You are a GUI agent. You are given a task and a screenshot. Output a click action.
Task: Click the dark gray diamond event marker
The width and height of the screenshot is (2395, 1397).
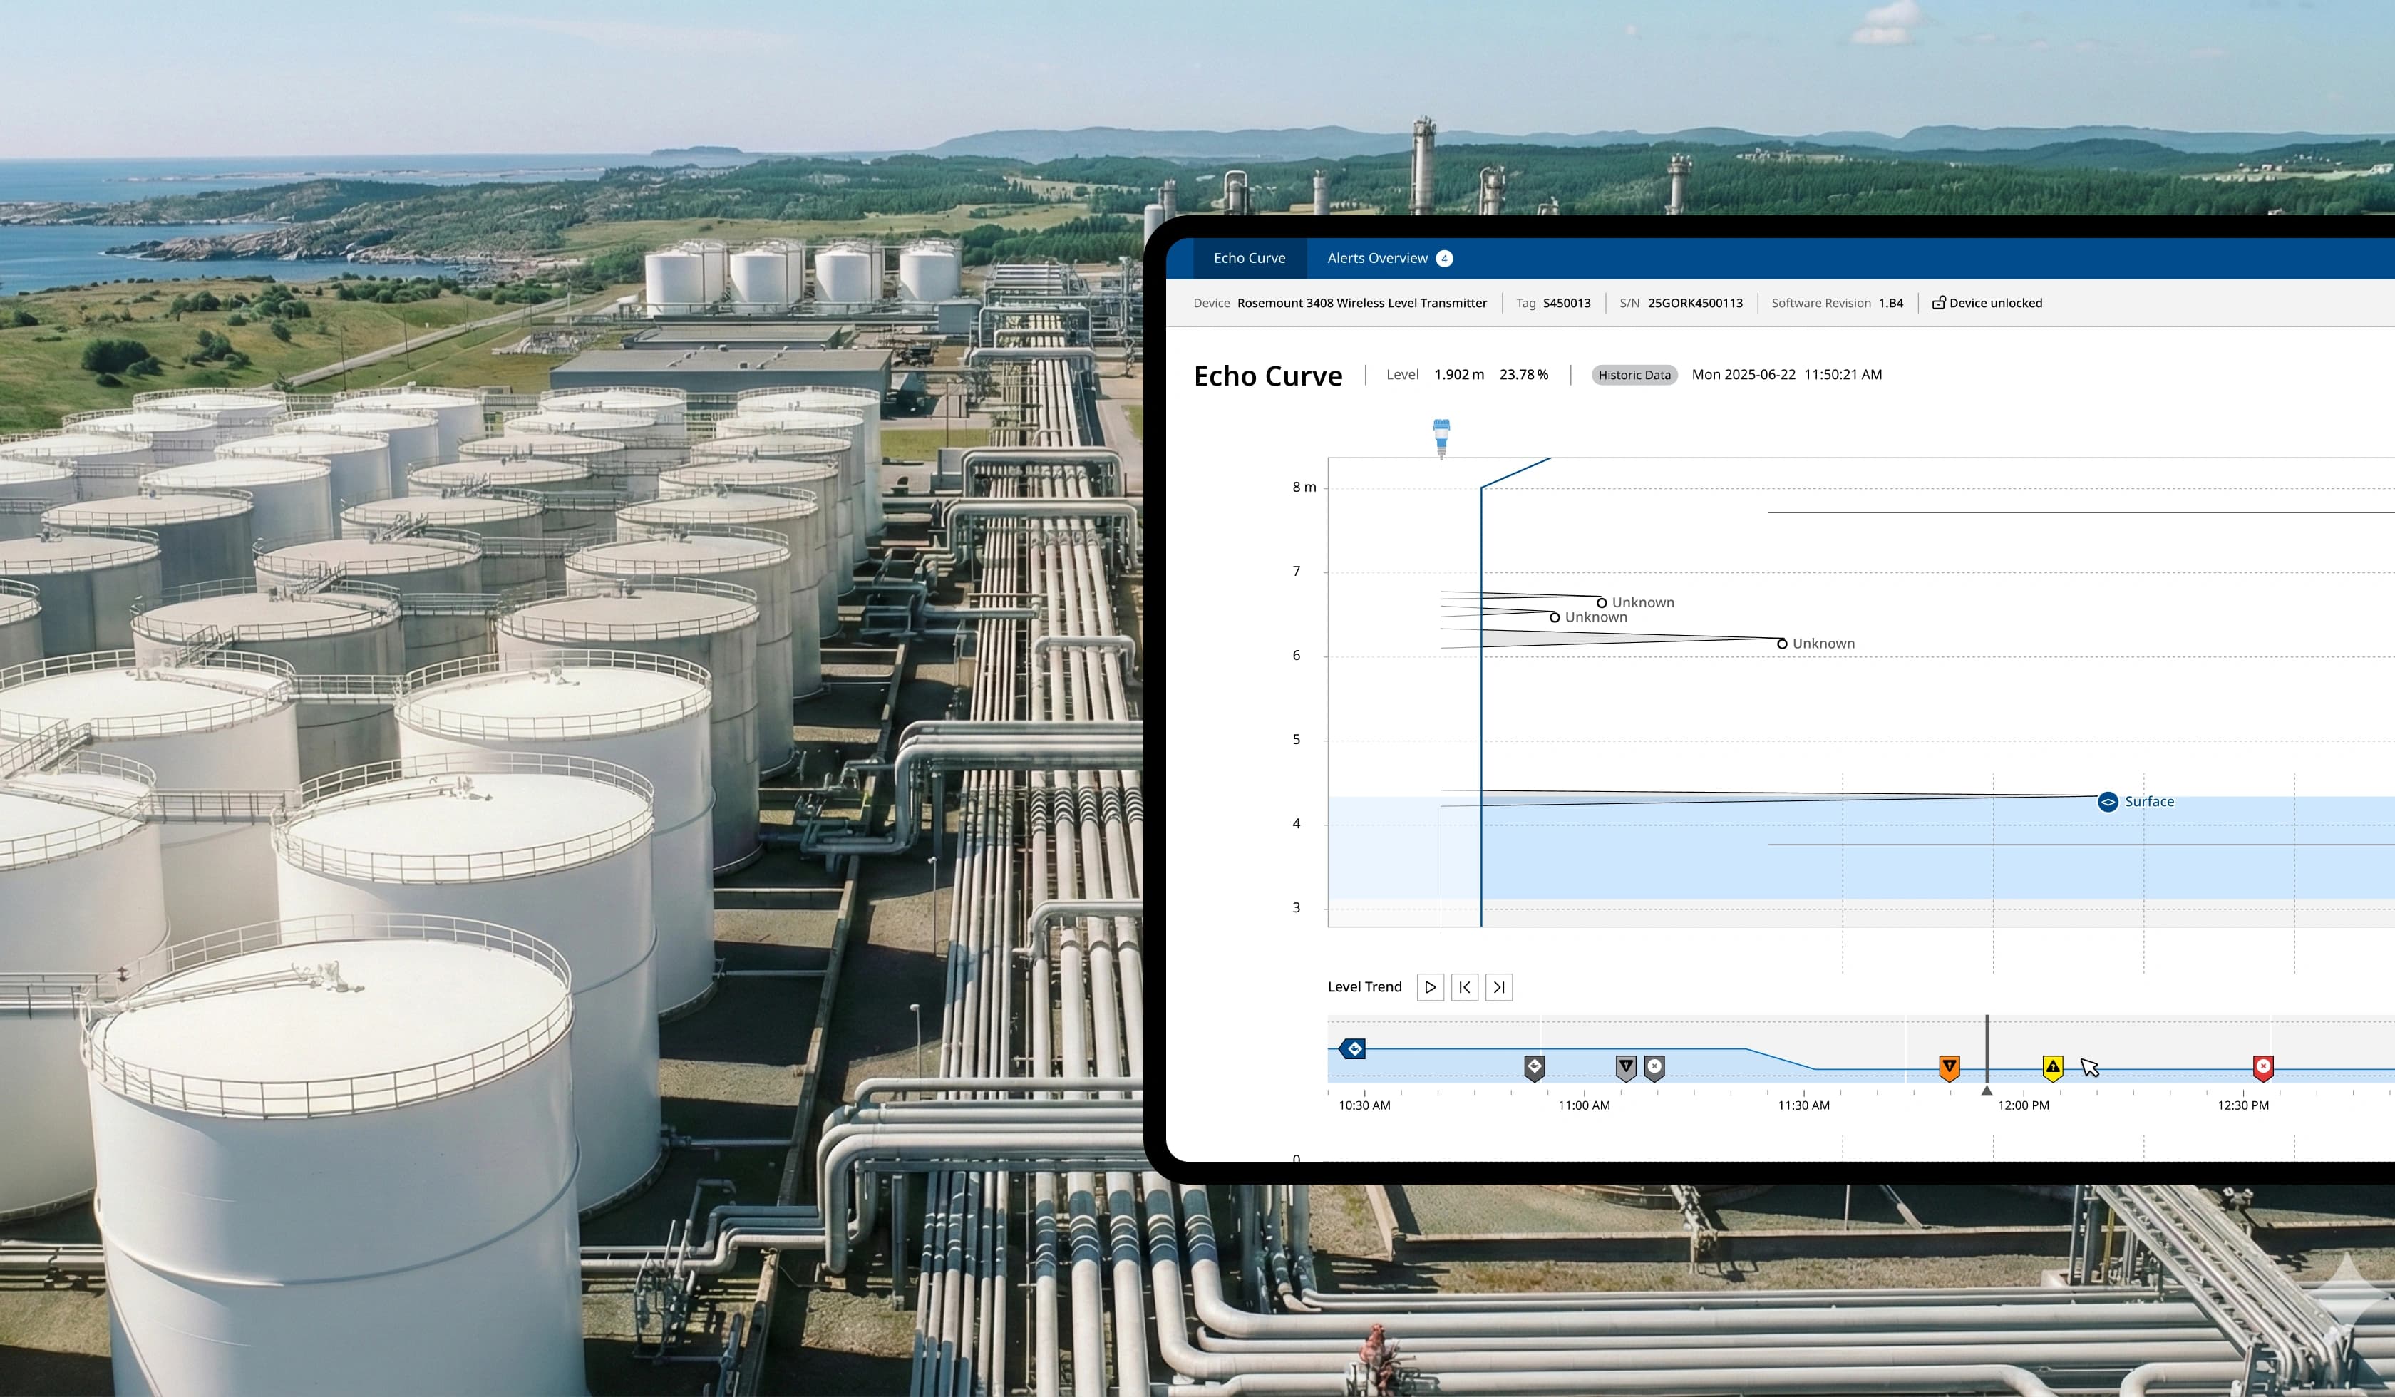[1534, 1067]
